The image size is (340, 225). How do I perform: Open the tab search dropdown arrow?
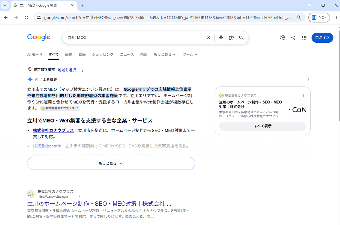(5, 5)
